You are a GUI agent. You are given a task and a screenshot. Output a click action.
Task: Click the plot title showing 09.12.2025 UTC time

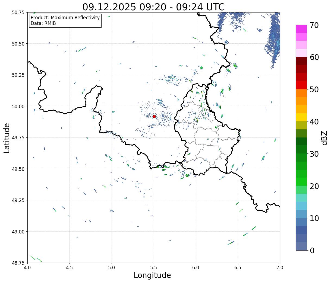(x=153, y=7)
